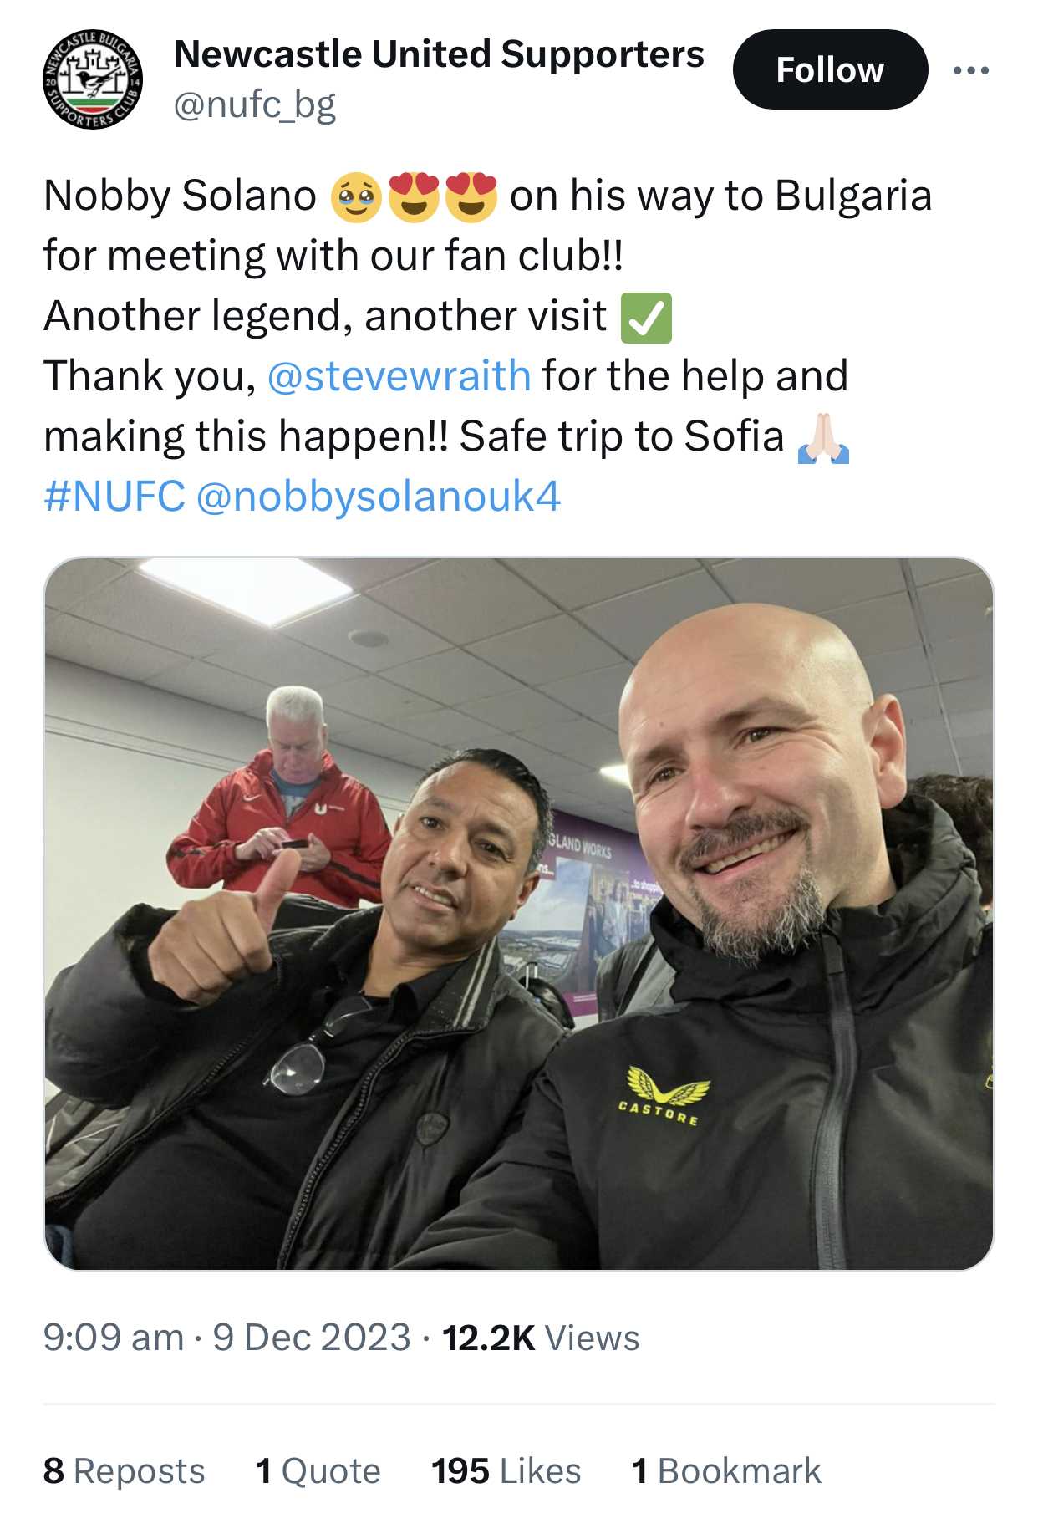The height and width of the screenshot is (1529, 1038).
Task: Enlarge the attached airport selfie photo
Action: [x=519, y=914]
